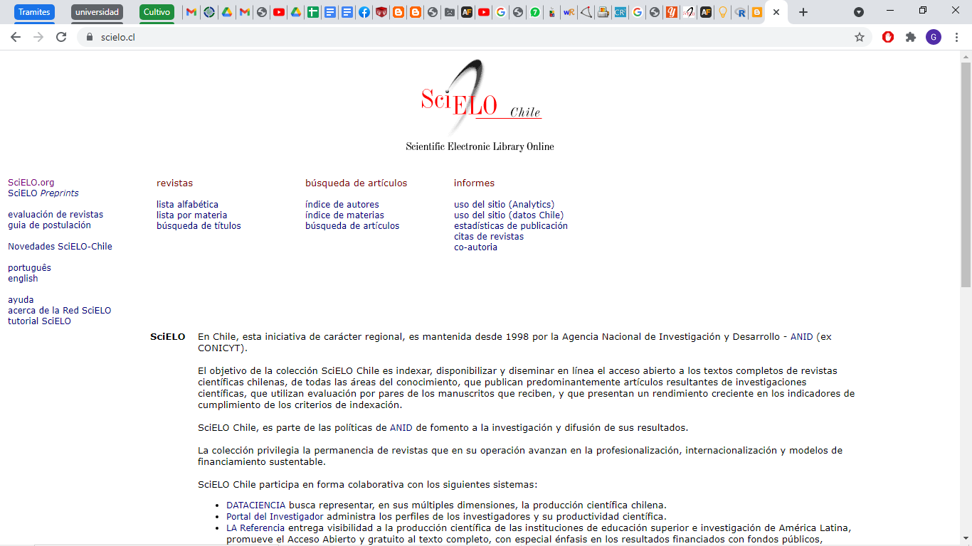Reload the scielo.cl page
Screen dimensions: 972x546
[61, 37]
